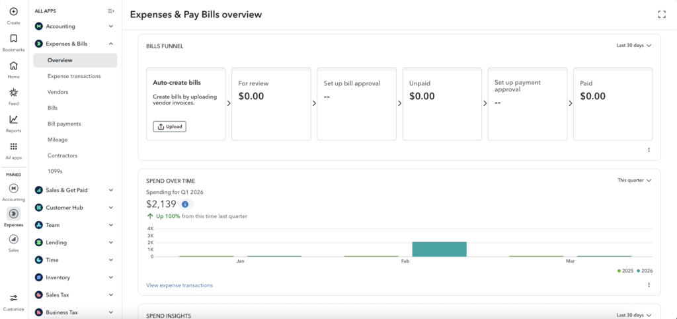Collapse the Expenses & Bills section chevron

click(x=111, y=44)
